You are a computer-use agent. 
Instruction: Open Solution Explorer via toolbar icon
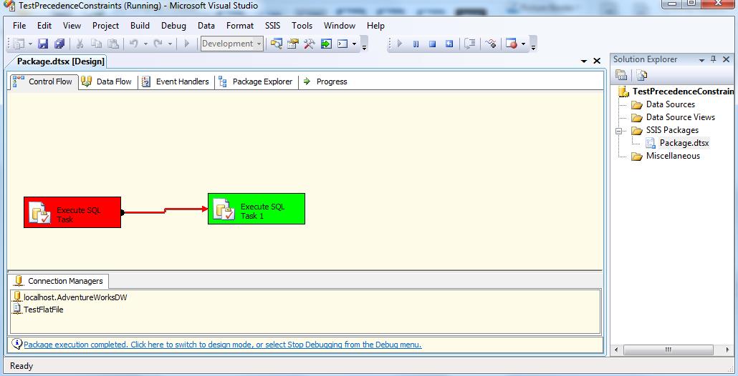click(276, 44)
